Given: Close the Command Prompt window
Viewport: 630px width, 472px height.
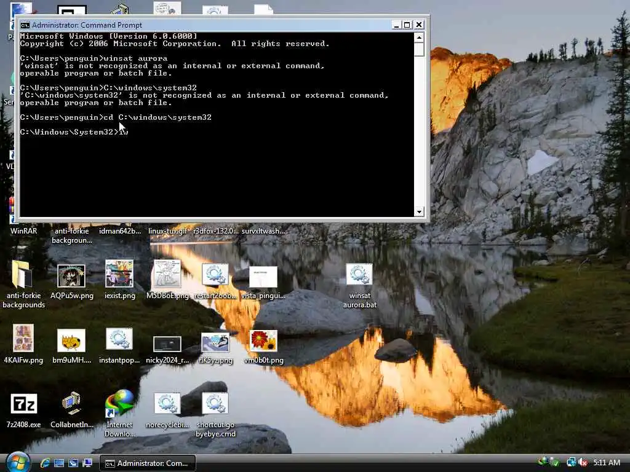Looking at the screenshot, I should 418,25.
